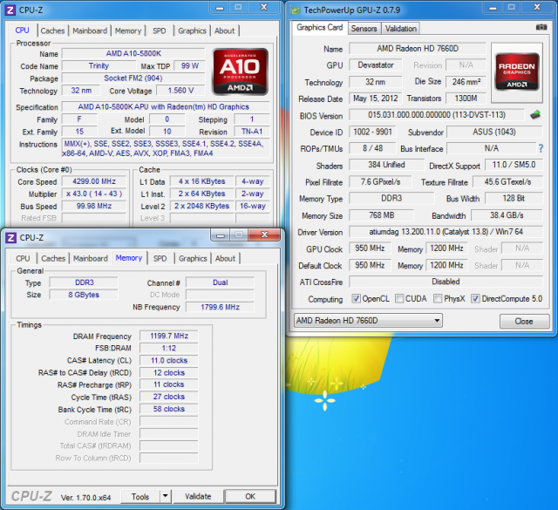Image resolution: width=558 pixels, height=510 pixels.
Task: Click the Release Date value May 15, 2012
Action: (376, 99)
